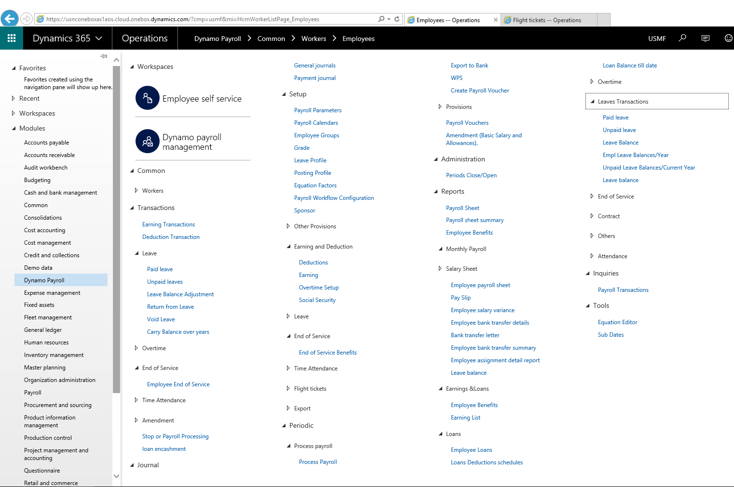Open the Equation Editor tool link

[x=617, y=322]
